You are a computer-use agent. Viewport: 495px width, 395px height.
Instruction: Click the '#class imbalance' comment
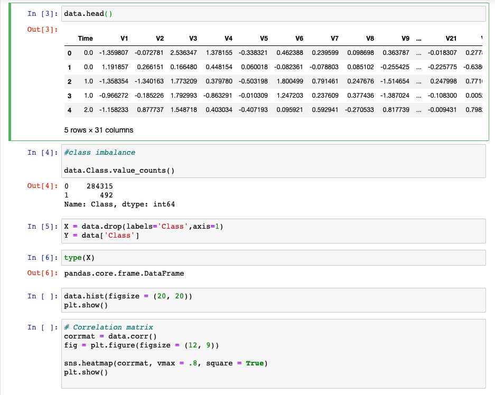tap(99, 153)
